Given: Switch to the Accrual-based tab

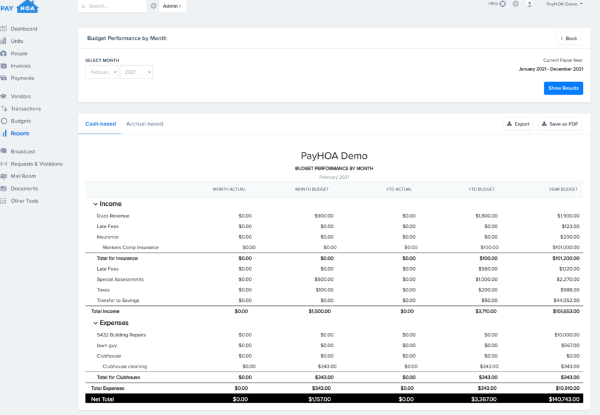Looking at the screenshot, I should [145, 124].
